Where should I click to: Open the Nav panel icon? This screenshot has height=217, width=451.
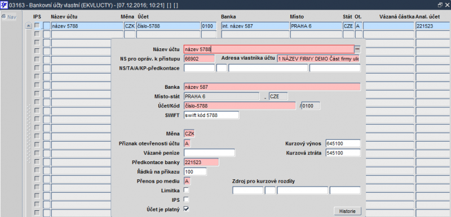4,17
